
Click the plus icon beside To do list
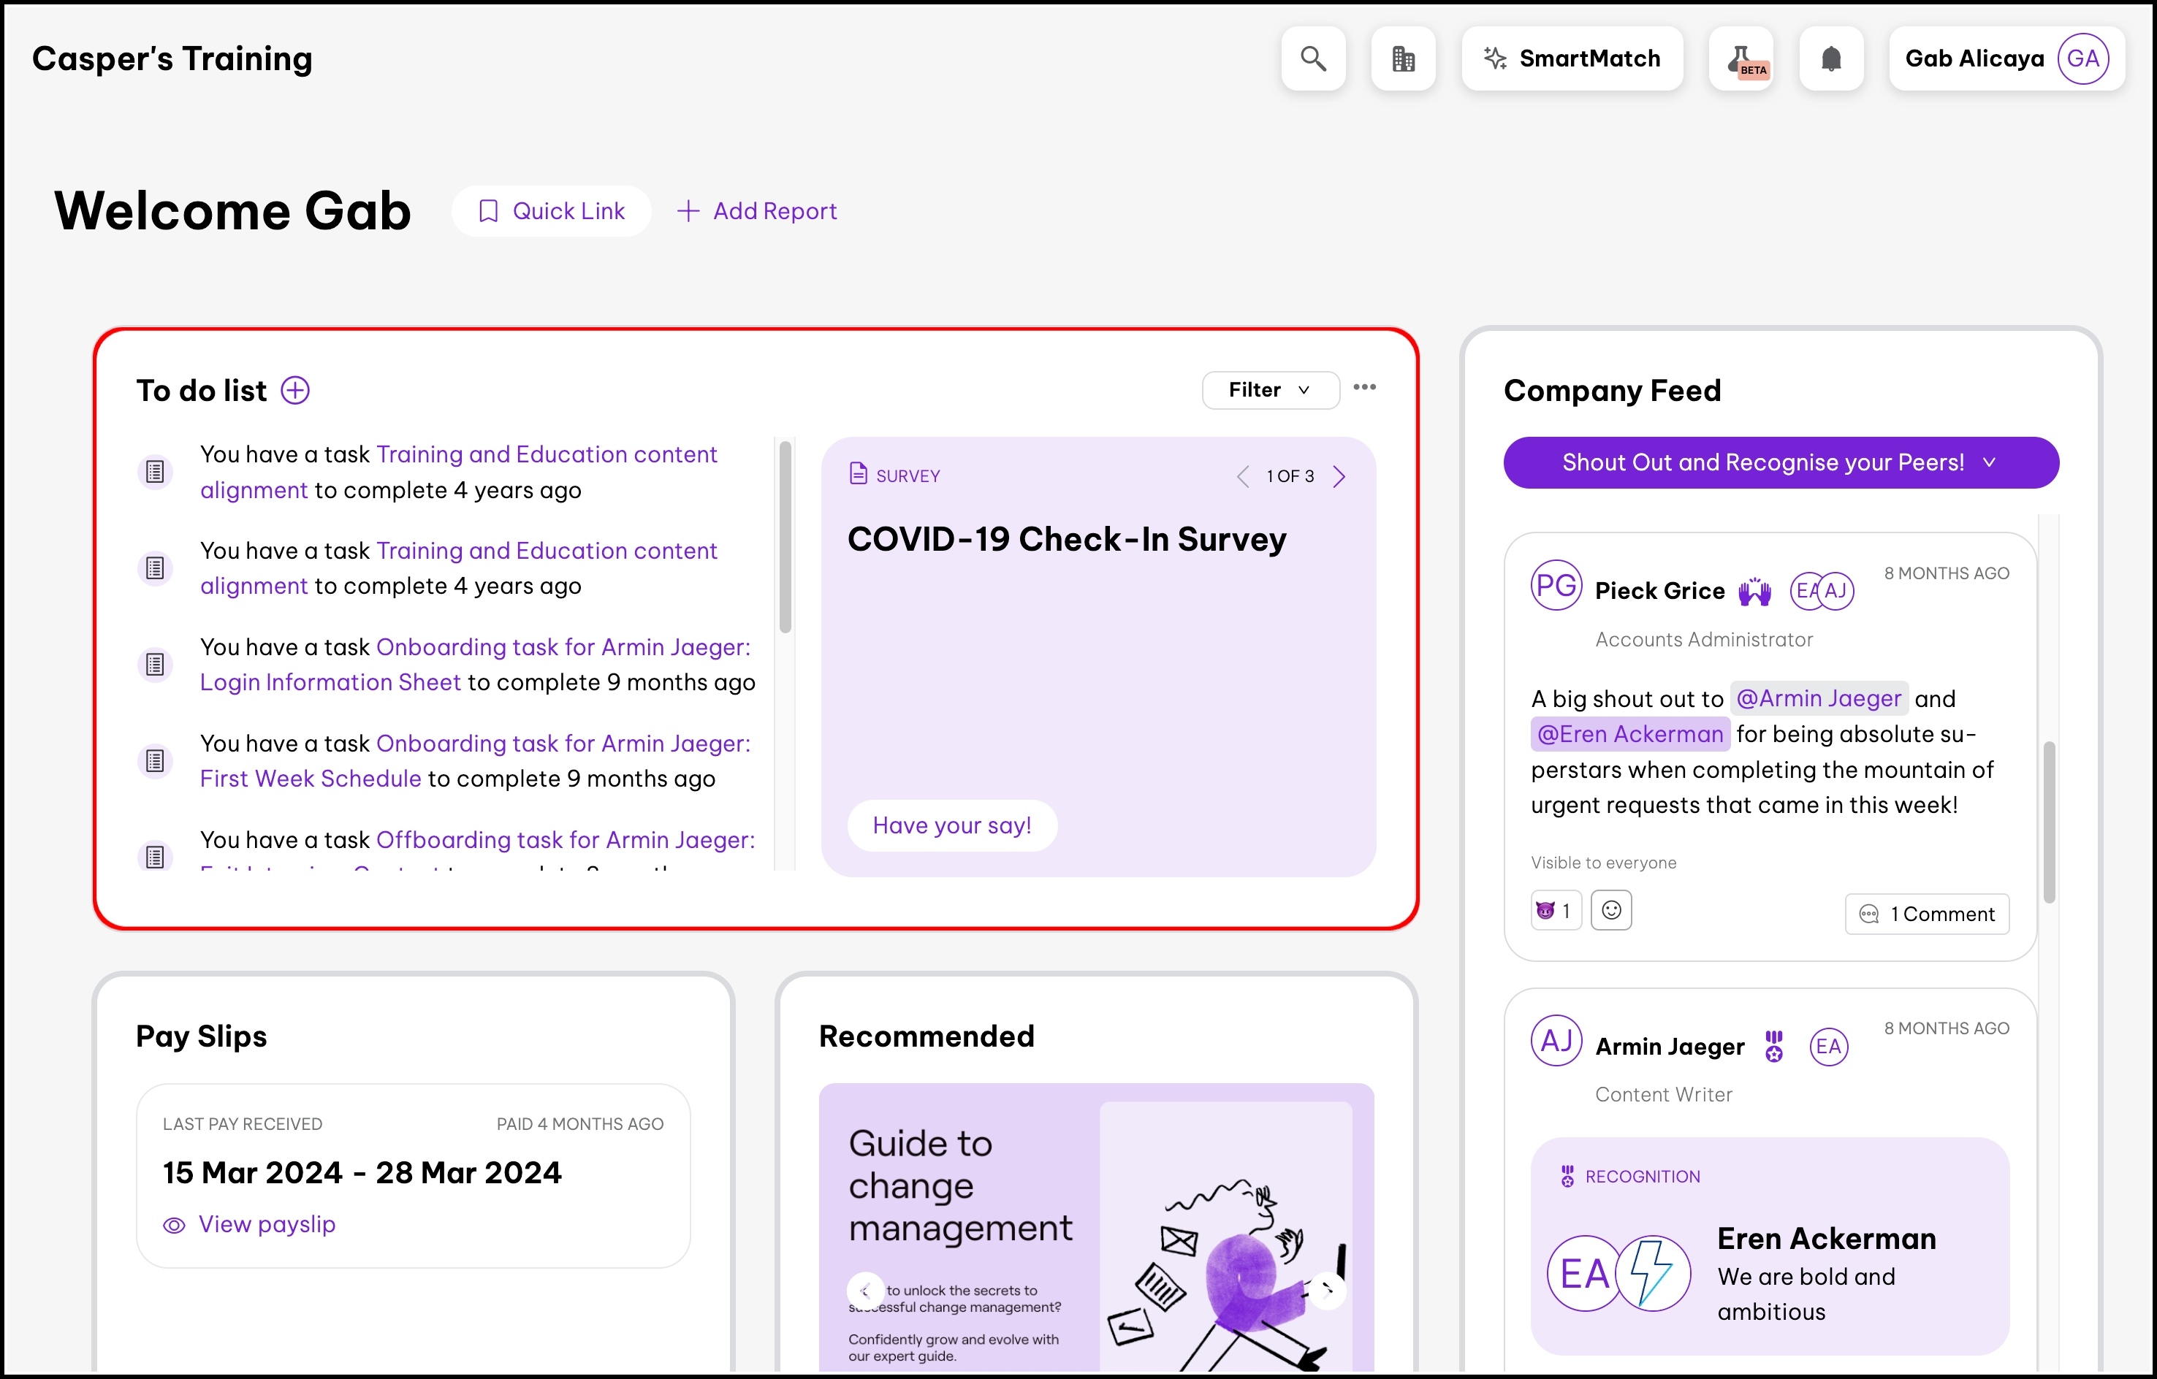[x=296, y=391]
